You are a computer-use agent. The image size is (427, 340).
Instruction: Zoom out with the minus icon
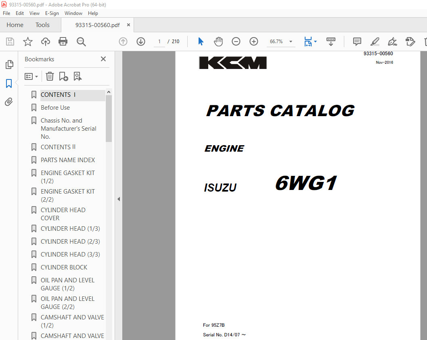coord(236,42)
